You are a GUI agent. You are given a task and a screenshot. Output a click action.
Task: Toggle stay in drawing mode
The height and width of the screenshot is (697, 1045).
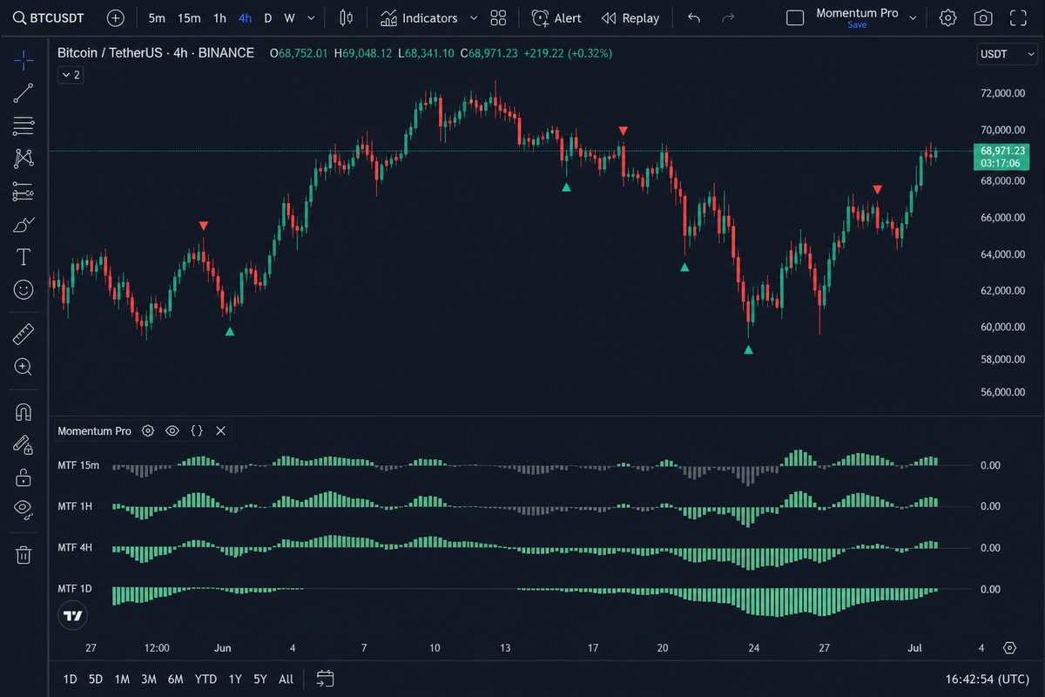tap(24, 444)
